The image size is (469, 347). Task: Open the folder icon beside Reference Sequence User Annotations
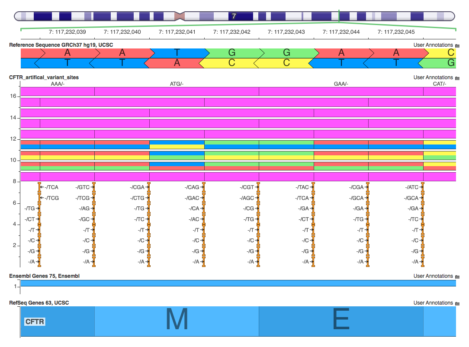[457, 45]
